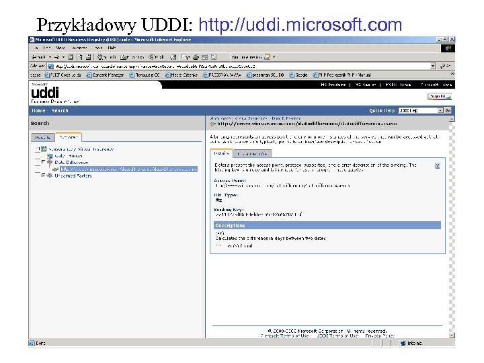Open the MSDN Home header link
484x363 pixels.
[x=398, y=85]
